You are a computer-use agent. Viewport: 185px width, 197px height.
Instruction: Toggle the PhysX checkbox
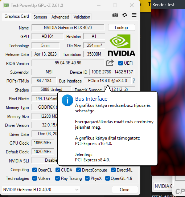click(87, 178)
